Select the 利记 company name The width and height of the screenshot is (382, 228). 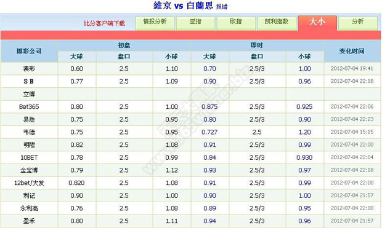point(29,195)
